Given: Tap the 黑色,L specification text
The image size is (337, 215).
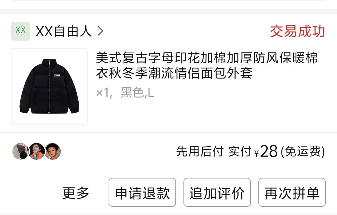Looking at the screenshot, I should pos(137,93).
